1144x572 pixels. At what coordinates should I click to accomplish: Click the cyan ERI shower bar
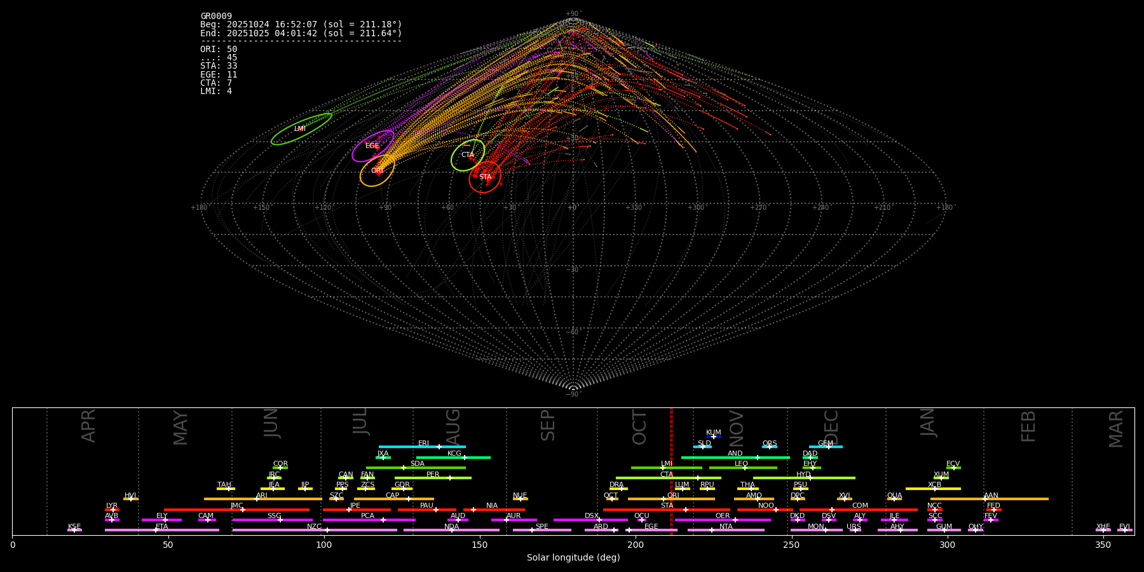(x=422, y=447)
